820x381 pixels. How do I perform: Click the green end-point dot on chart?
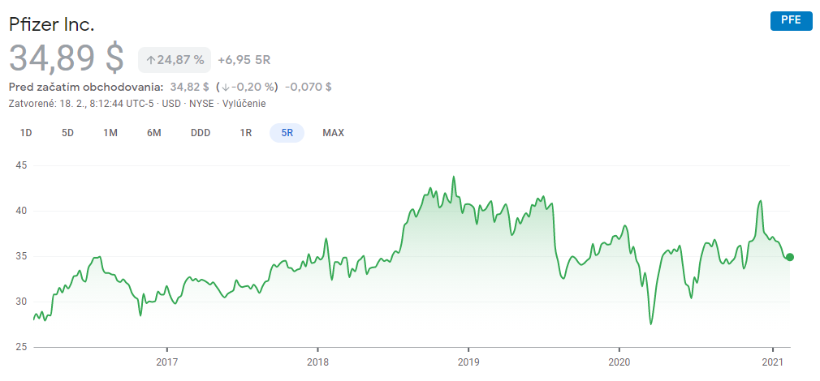click(x=790, y=257)
